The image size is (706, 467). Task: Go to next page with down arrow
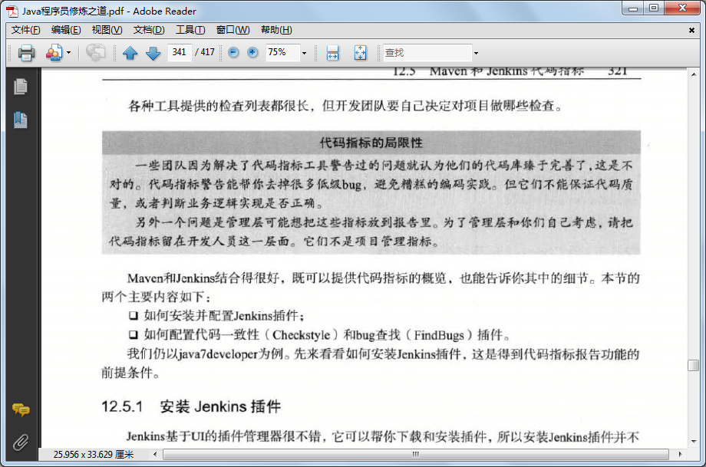[x=153, y=53]
